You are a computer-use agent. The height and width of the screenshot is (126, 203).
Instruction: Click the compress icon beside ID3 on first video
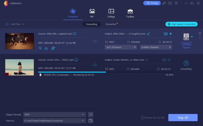pyautogui.click(x=171, y=34)
